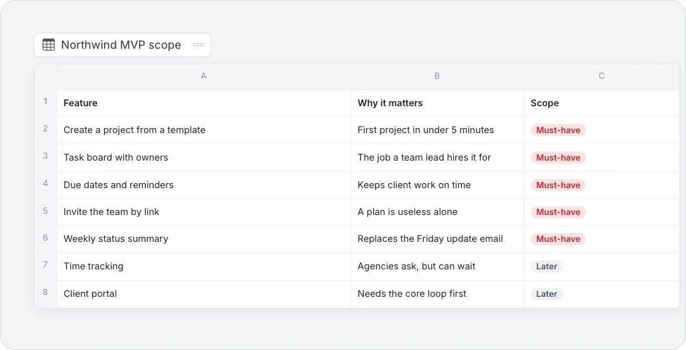Select column C header
Viewport: 686px width, 350px height.
pyautogui.click(x=602, y=76)
